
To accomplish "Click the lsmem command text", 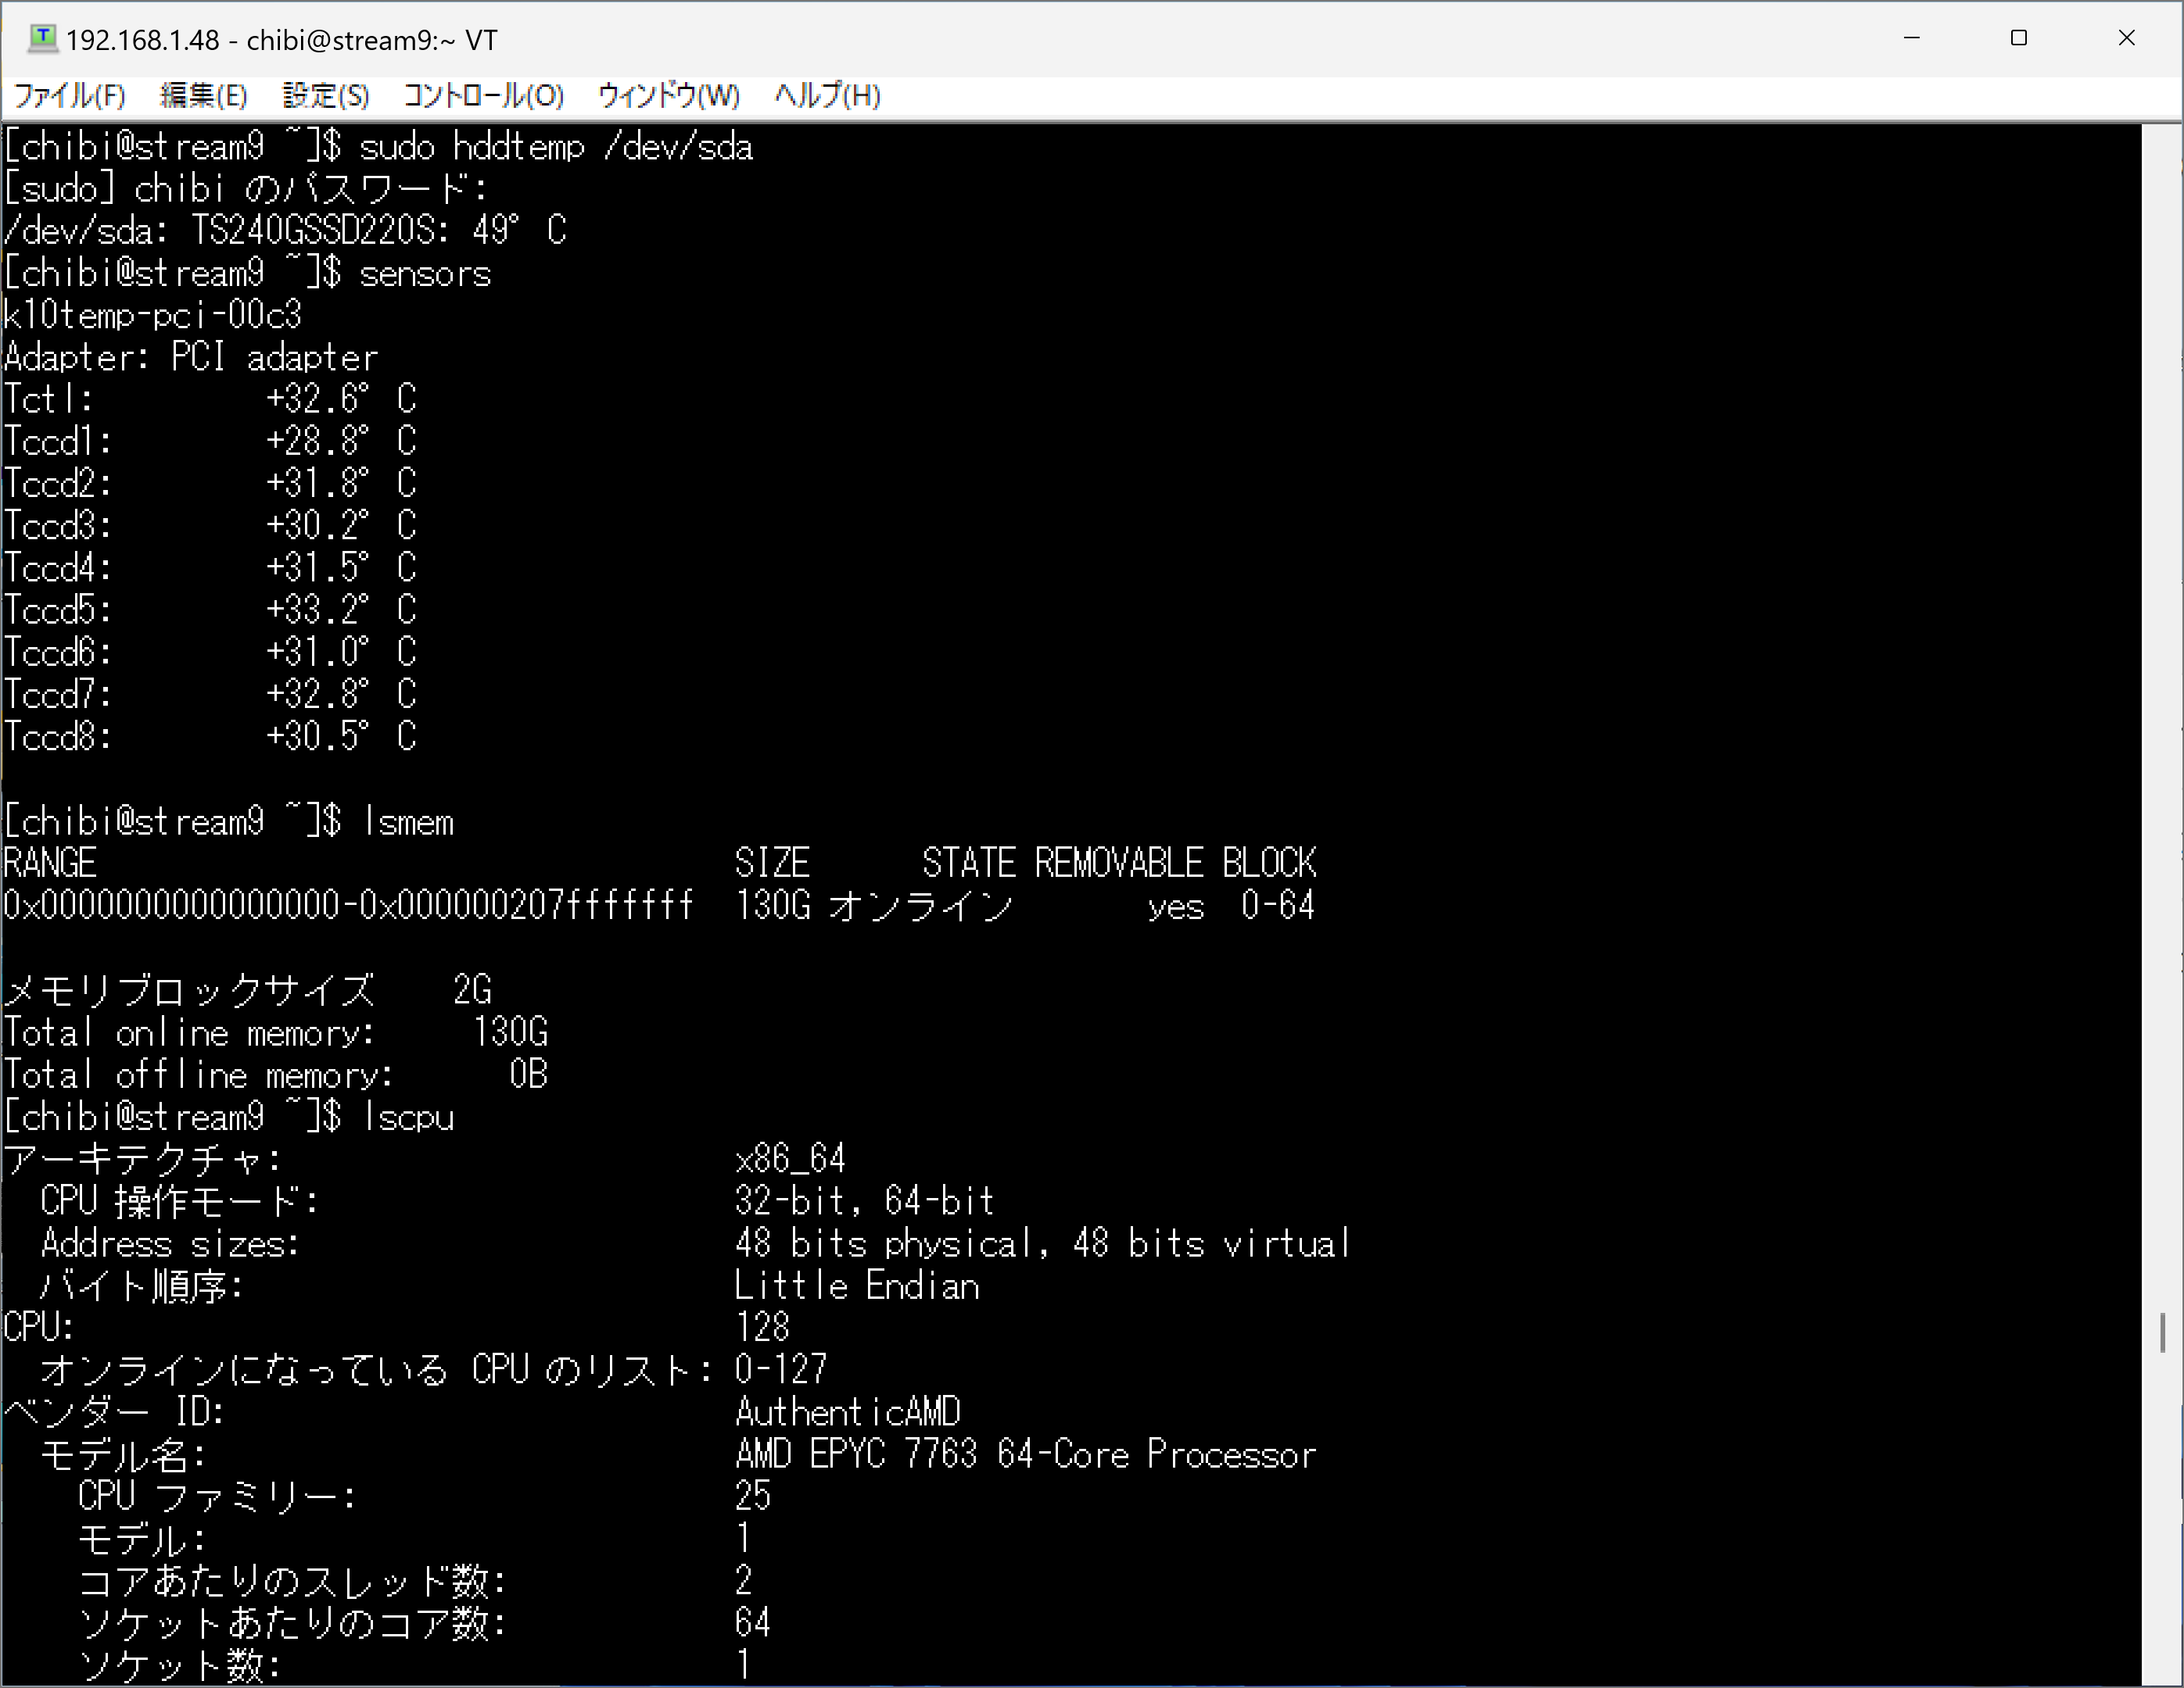I will [x=409, y=823].
